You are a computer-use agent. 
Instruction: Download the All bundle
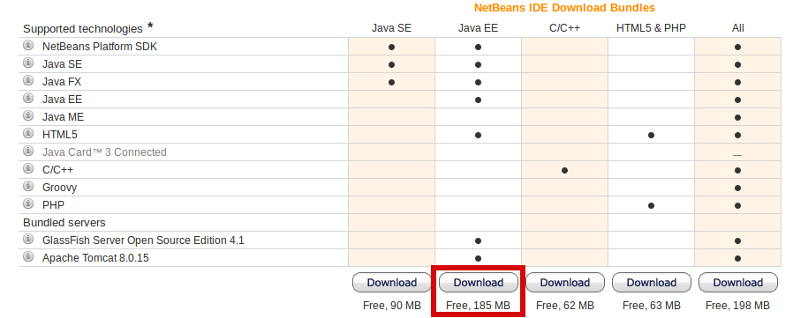(x=738, y=283)
